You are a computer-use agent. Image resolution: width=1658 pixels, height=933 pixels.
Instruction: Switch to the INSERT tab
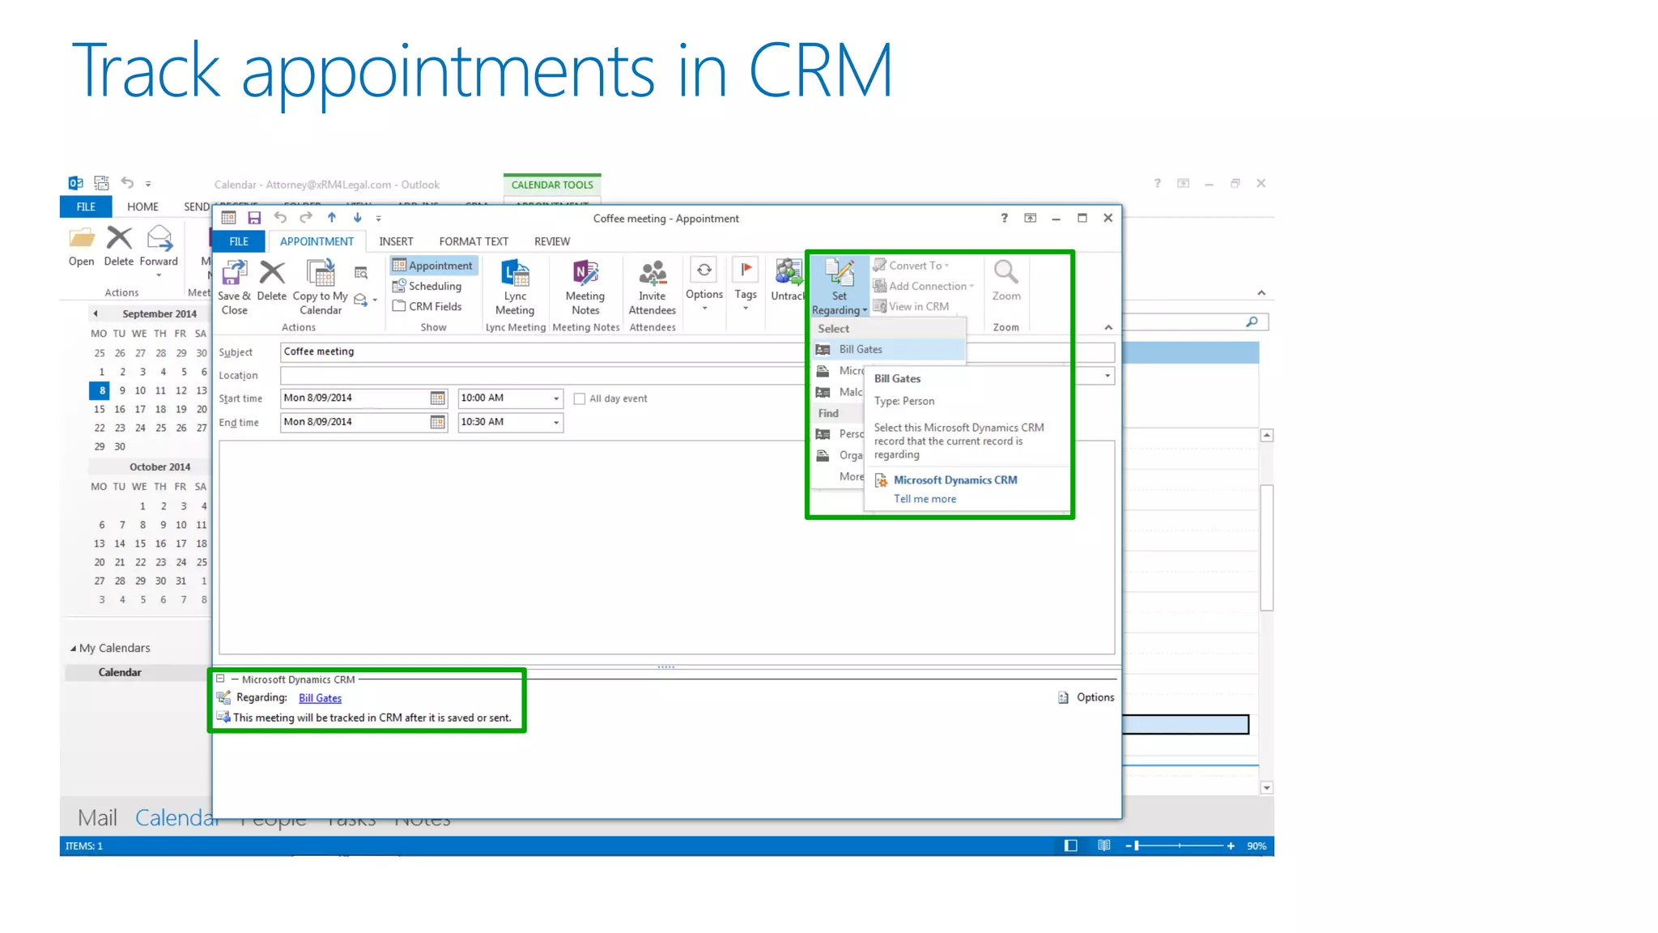tap(396, 241)
